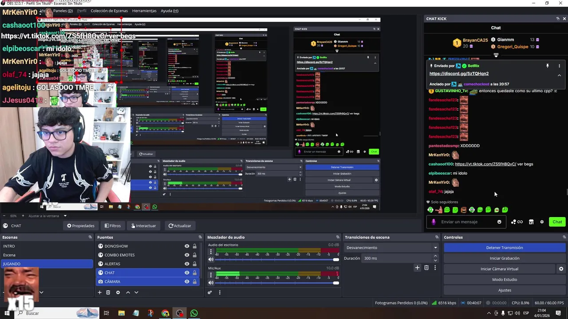
Task: Toggle visibility of the COMBO EMOTES source
Action: (x=187, y=255)
